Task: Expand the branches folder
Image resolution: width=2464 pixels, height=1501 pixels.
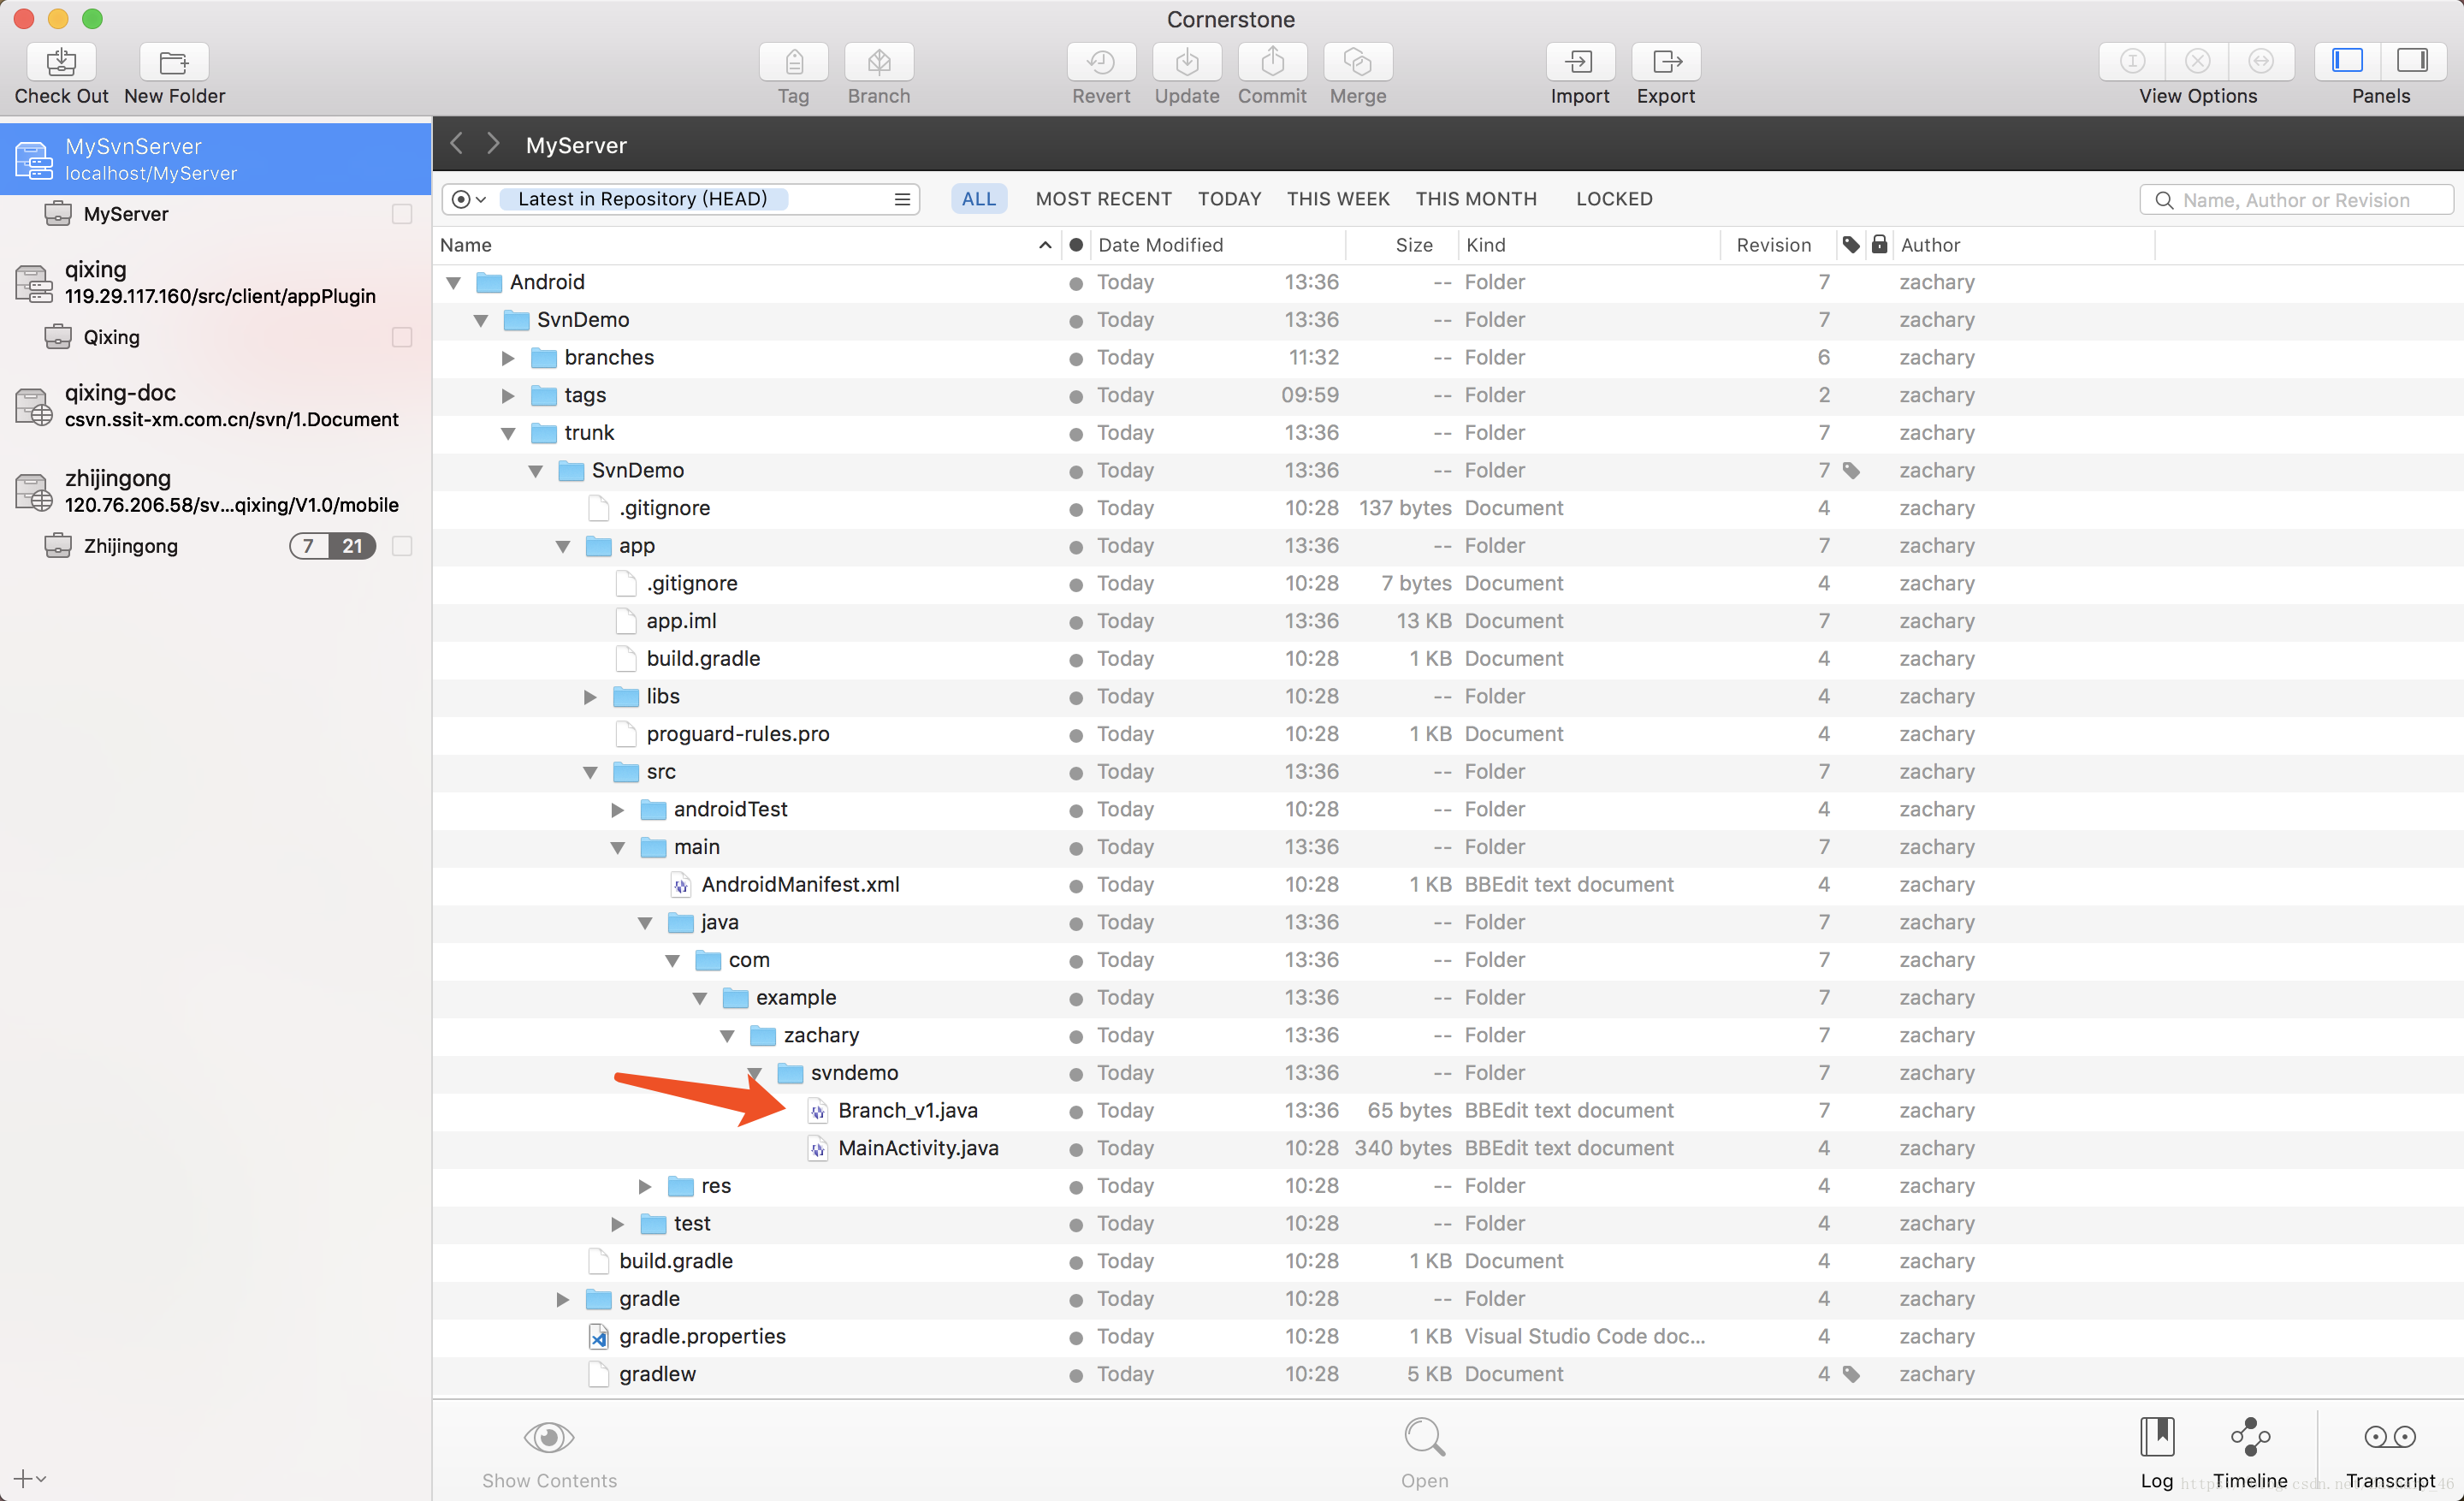Action: pos(508,358)
